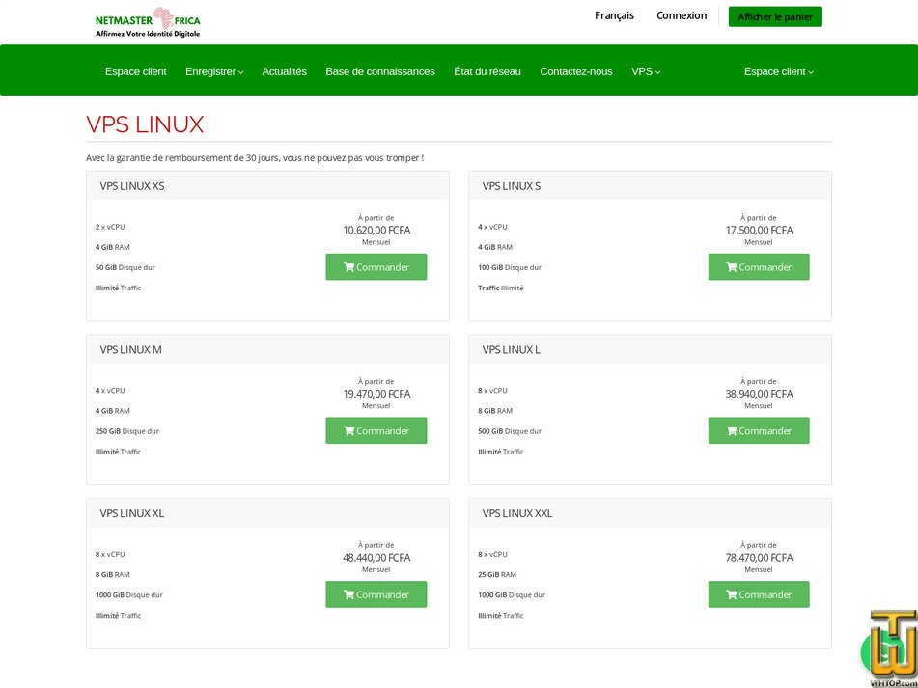Click cart icon in VPS LINUX S Commander button
This screenshot has height=688, width=918.
(x=732, y=267)
